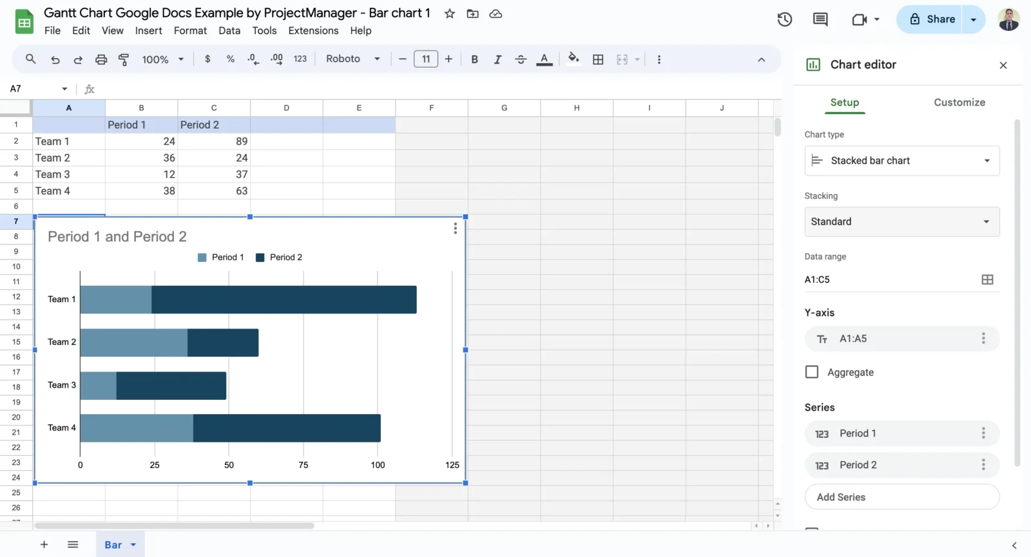Print the spreadsheet
Viewport: 1031px width, 557px height.
[x=101, y=59]
